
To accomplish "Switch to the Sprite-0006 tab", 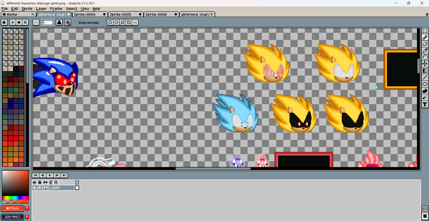I will (x=162, y=14).
